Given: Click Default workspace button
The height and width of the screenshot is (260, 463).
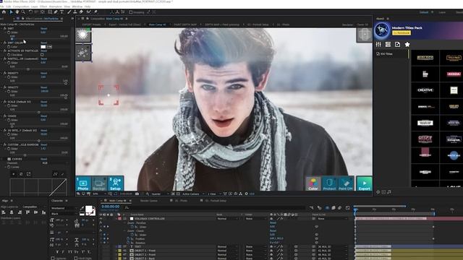Looking at the screenshot, I should click(x=424, y=12).
